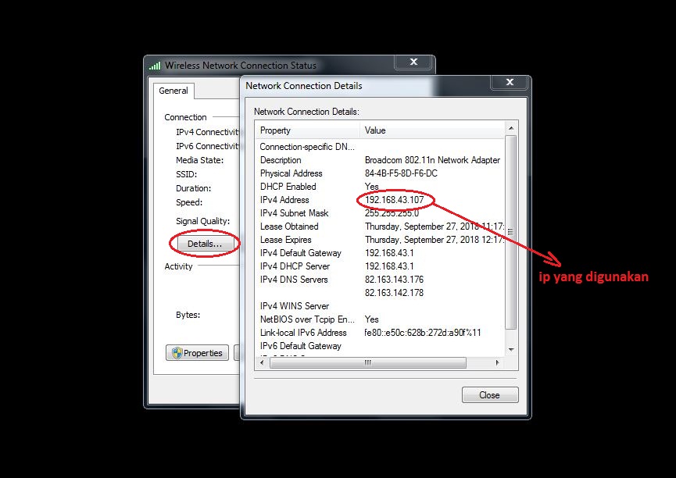This screenshot has height=478, width=676.
Task: Click the DNS server value 82.163.142.178
Action: [395, 293]
